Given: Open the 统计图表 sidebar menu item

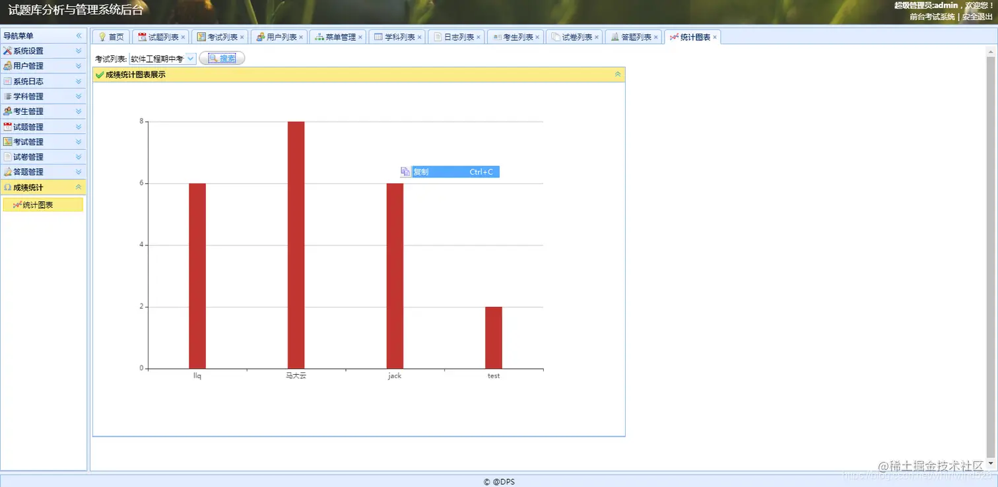Looking at the screenshot, I should pos(43,205).
